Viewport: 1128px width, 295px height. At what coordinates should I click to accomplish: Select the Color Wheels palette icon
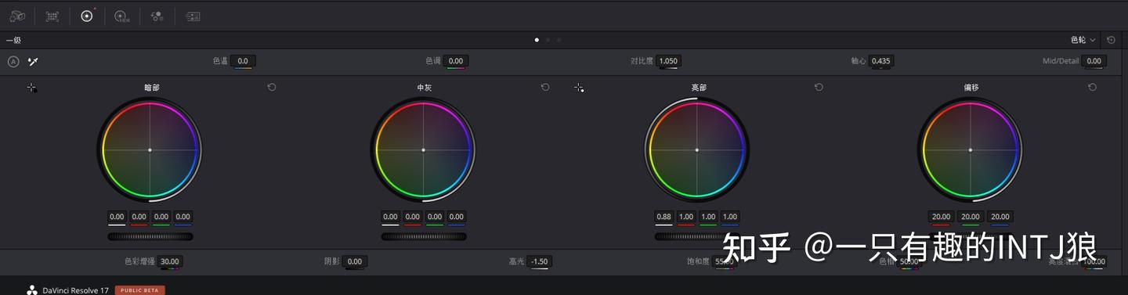pos(87,16)
